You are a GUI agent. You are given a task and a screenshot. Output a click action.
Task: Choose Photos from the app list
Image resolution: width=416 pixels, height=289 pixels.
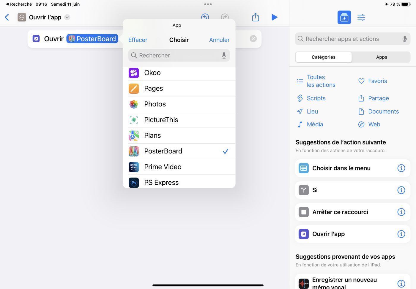[x=179, y=104]
